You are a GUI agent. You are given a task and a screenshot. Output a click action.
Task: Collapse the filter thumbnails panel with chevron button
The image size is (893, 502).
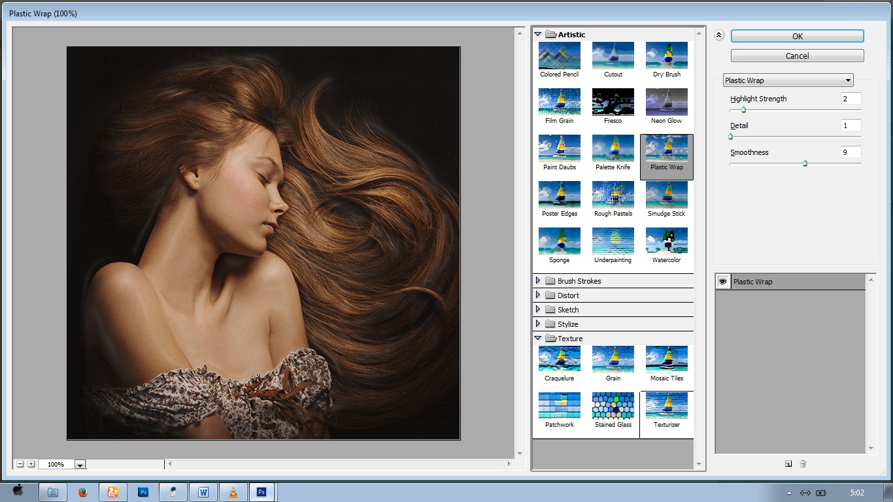pyautogui.click(x=719, y=36)
